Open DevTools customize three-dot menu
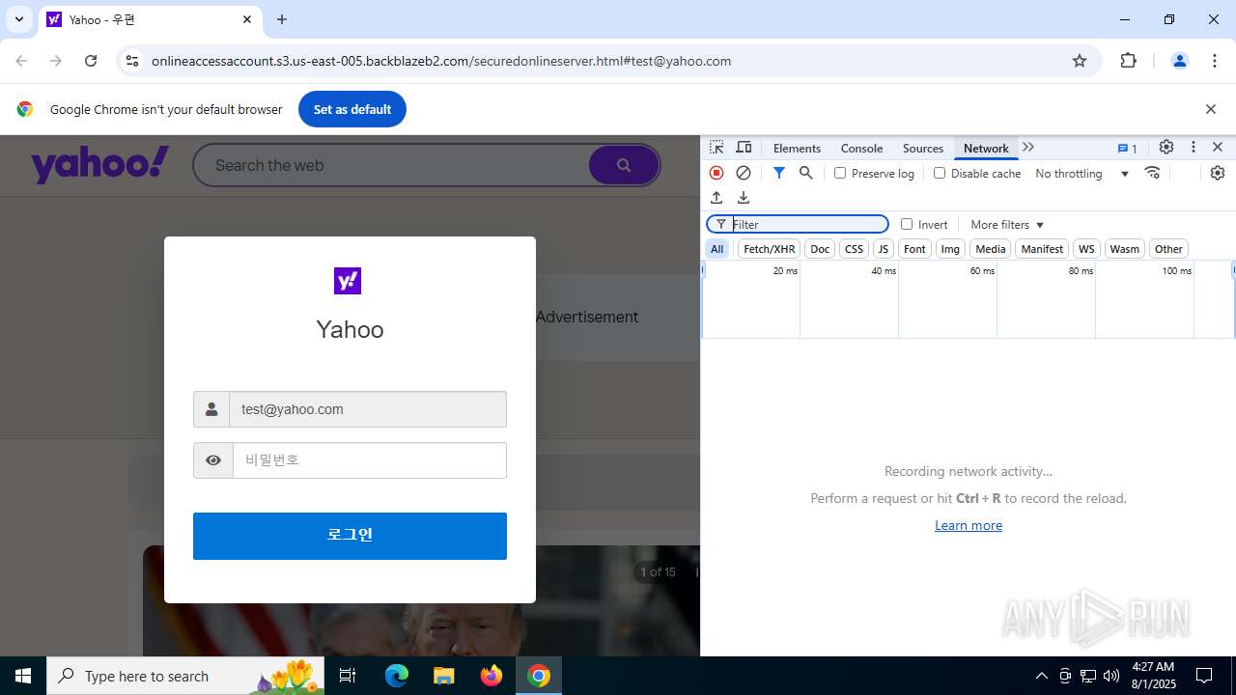 coord(1194,148)
